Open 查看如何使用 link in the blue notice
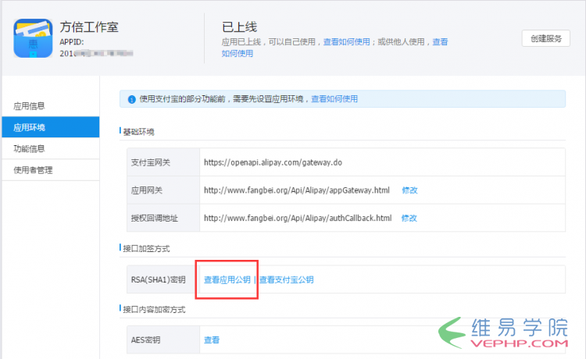This screenshot has width=586, height=359. point(334,99)
